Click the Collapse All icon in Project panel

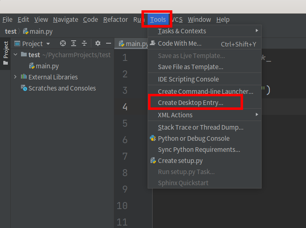tap(84, 43)
